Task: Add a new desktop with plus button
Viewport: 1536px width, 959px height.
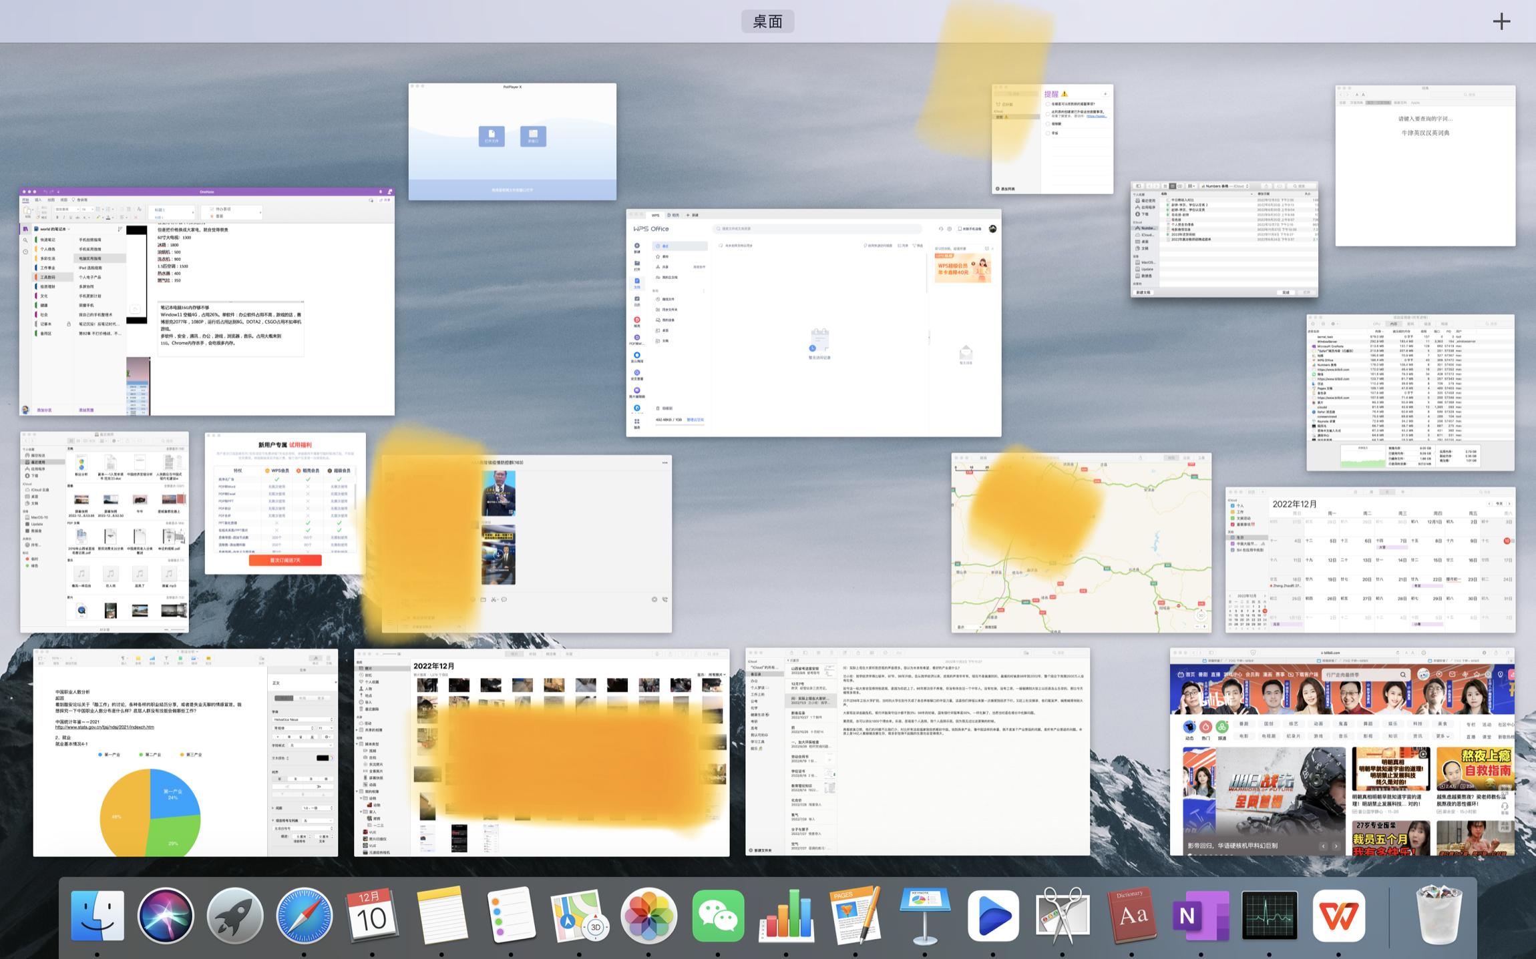Action: pos(1501,21)
